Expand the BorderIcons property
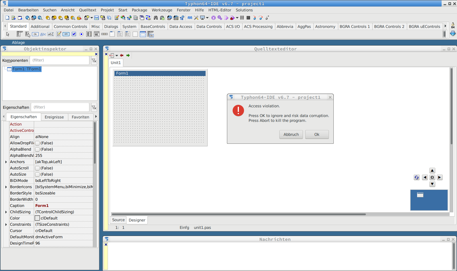Viewport: 457px width, 271px height. click(x=6, y=187)
